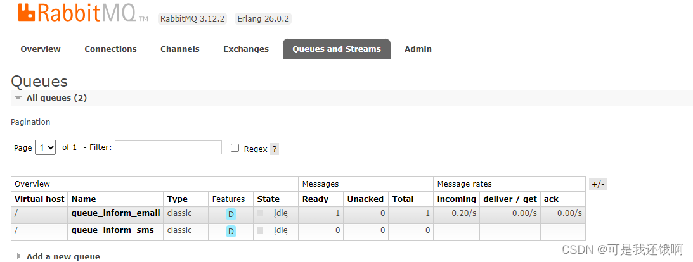Sort by the State column header
The image size is (693, 262).
point(268,199)
